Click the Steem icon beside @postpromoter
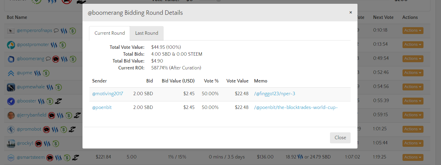Viewport: 441px width, 165px height. click(54, 45)
